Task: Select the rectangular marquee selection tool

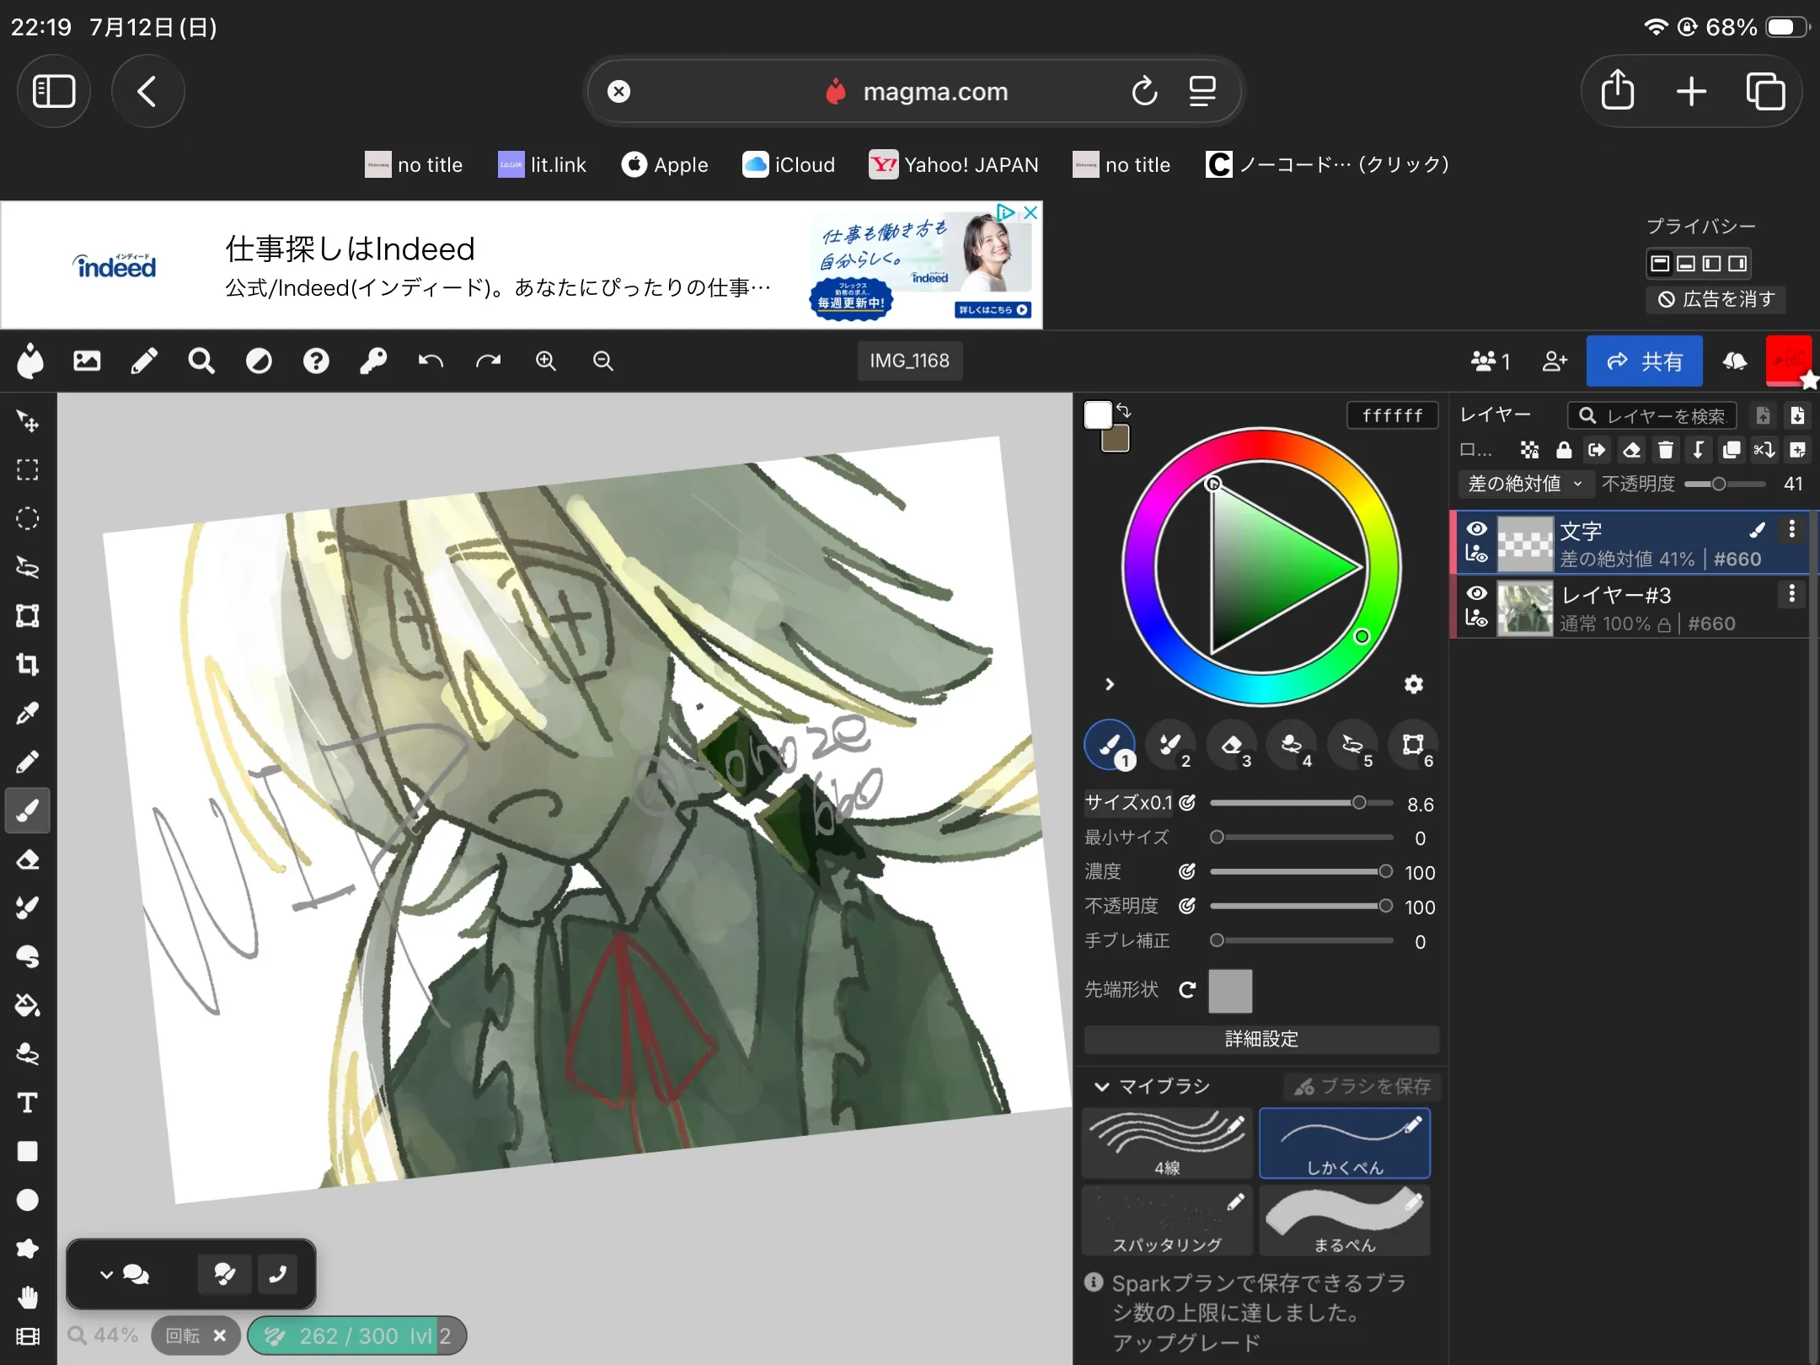Action: [28, 469]
